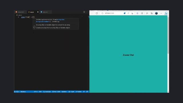
Task: Click the browser scrollbar down arrow
Action: click(168, 92)
